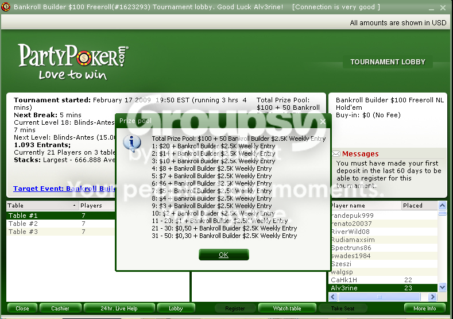453x319 pixels.
Task: Click the Close button at bottom
Action: point(22,308)
